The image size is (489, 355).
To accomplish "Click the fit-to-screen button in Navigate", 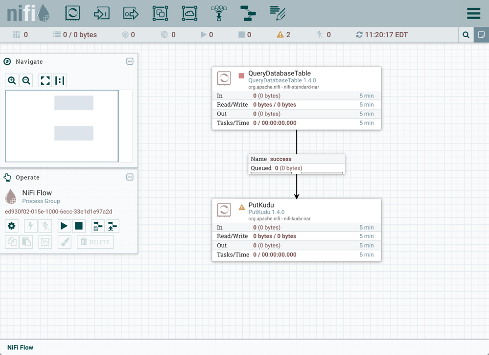I will point(45,81).
